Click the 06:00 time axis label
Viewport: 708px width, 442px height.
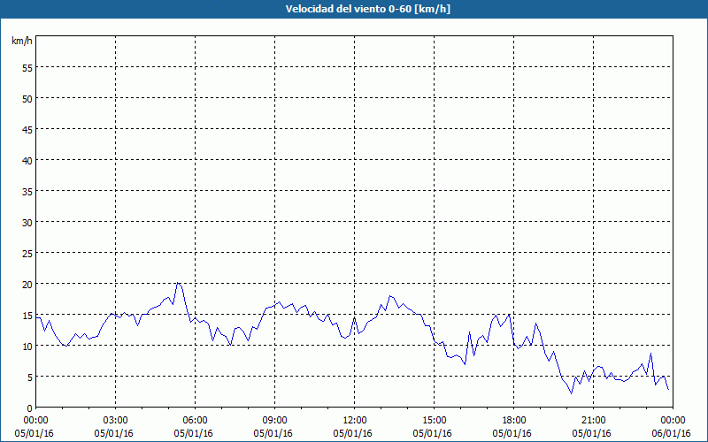click(195, 421)
